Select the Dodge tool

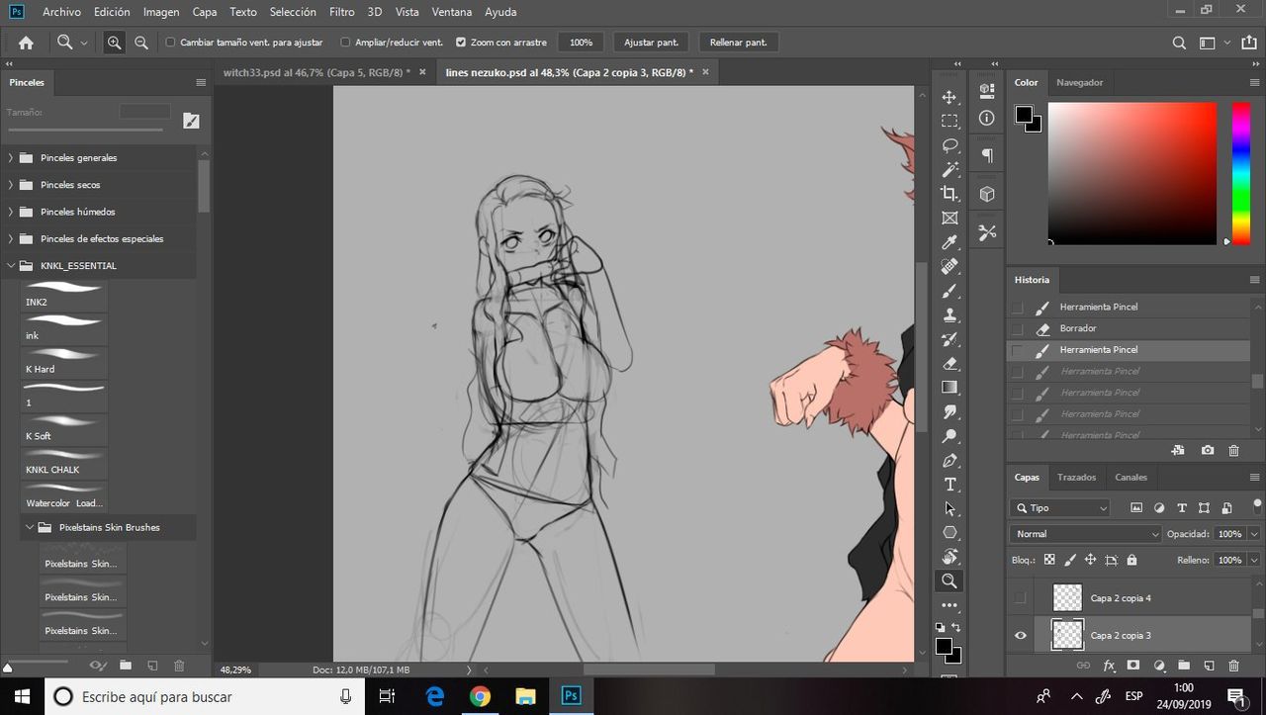pos(949,436)
